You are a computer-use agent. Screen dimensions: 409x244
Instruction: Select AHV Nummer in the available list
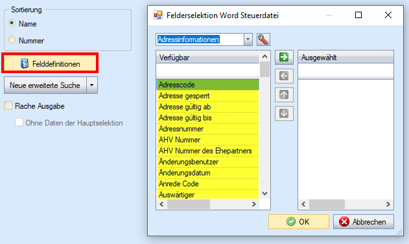tap(207, 140)
